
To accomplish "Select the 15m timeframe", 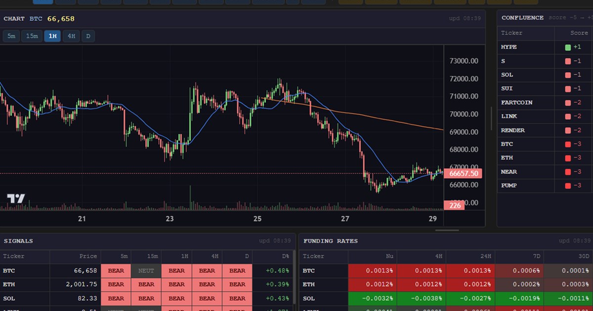I will click(31, 36).
